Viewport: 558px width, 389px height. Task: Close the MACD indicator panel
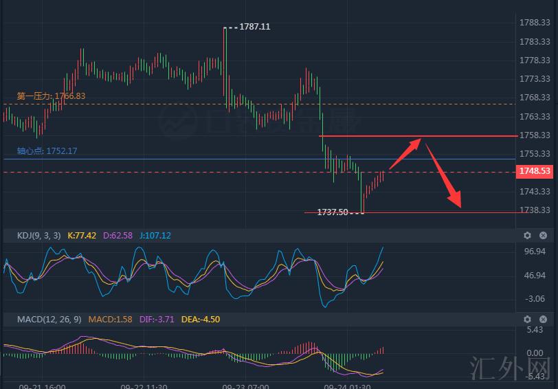(x=543, y=320)
